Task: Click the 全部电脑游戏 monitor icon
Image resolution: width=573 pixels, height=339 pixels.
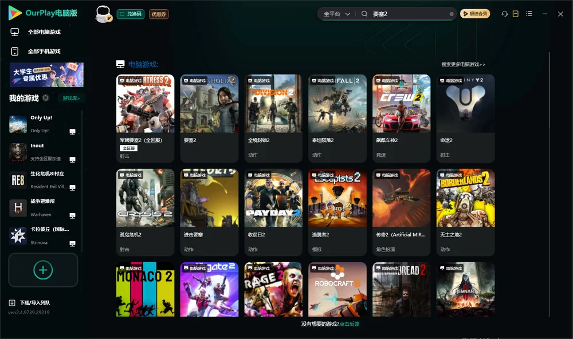Action: point(15,32)
